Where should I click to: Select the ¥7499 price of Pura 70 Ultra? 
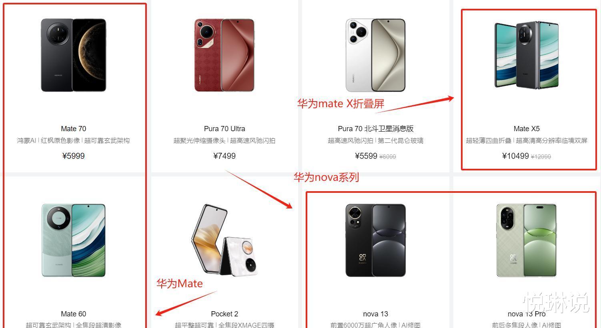224,156
